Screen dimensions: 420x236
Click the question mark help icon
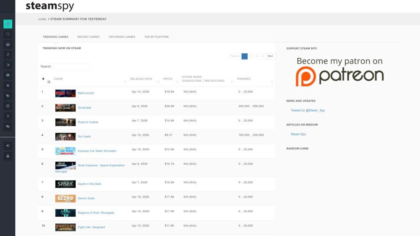point(8,116)
